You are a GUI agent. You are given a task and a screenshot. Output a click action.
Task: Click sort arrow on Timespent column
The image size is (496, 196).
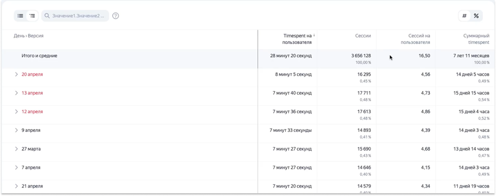pos(314,35)
